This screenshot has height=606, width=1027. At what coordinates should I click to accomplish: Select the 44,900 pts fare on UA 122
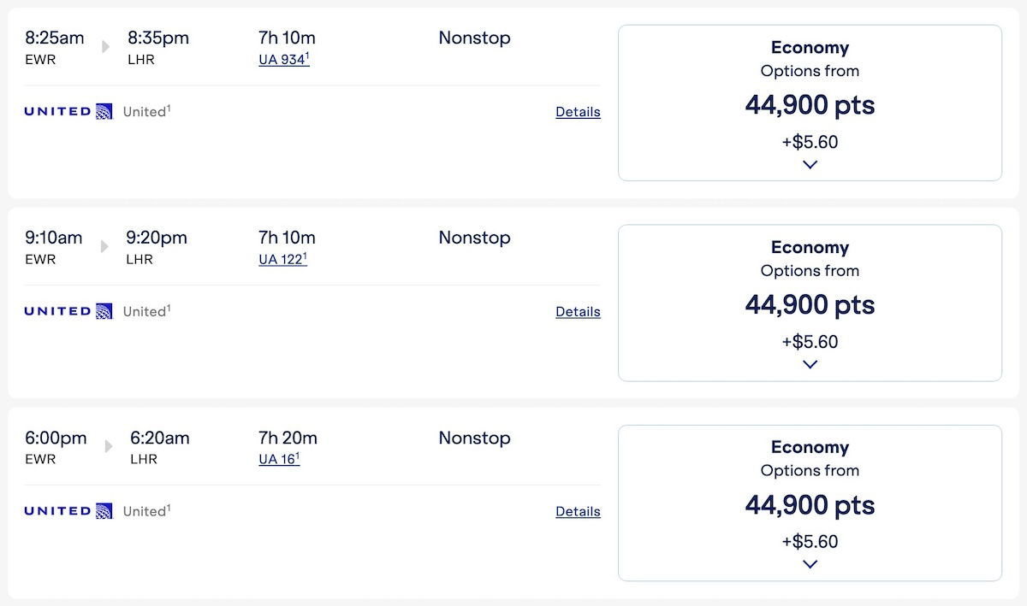tap(810, 305)
